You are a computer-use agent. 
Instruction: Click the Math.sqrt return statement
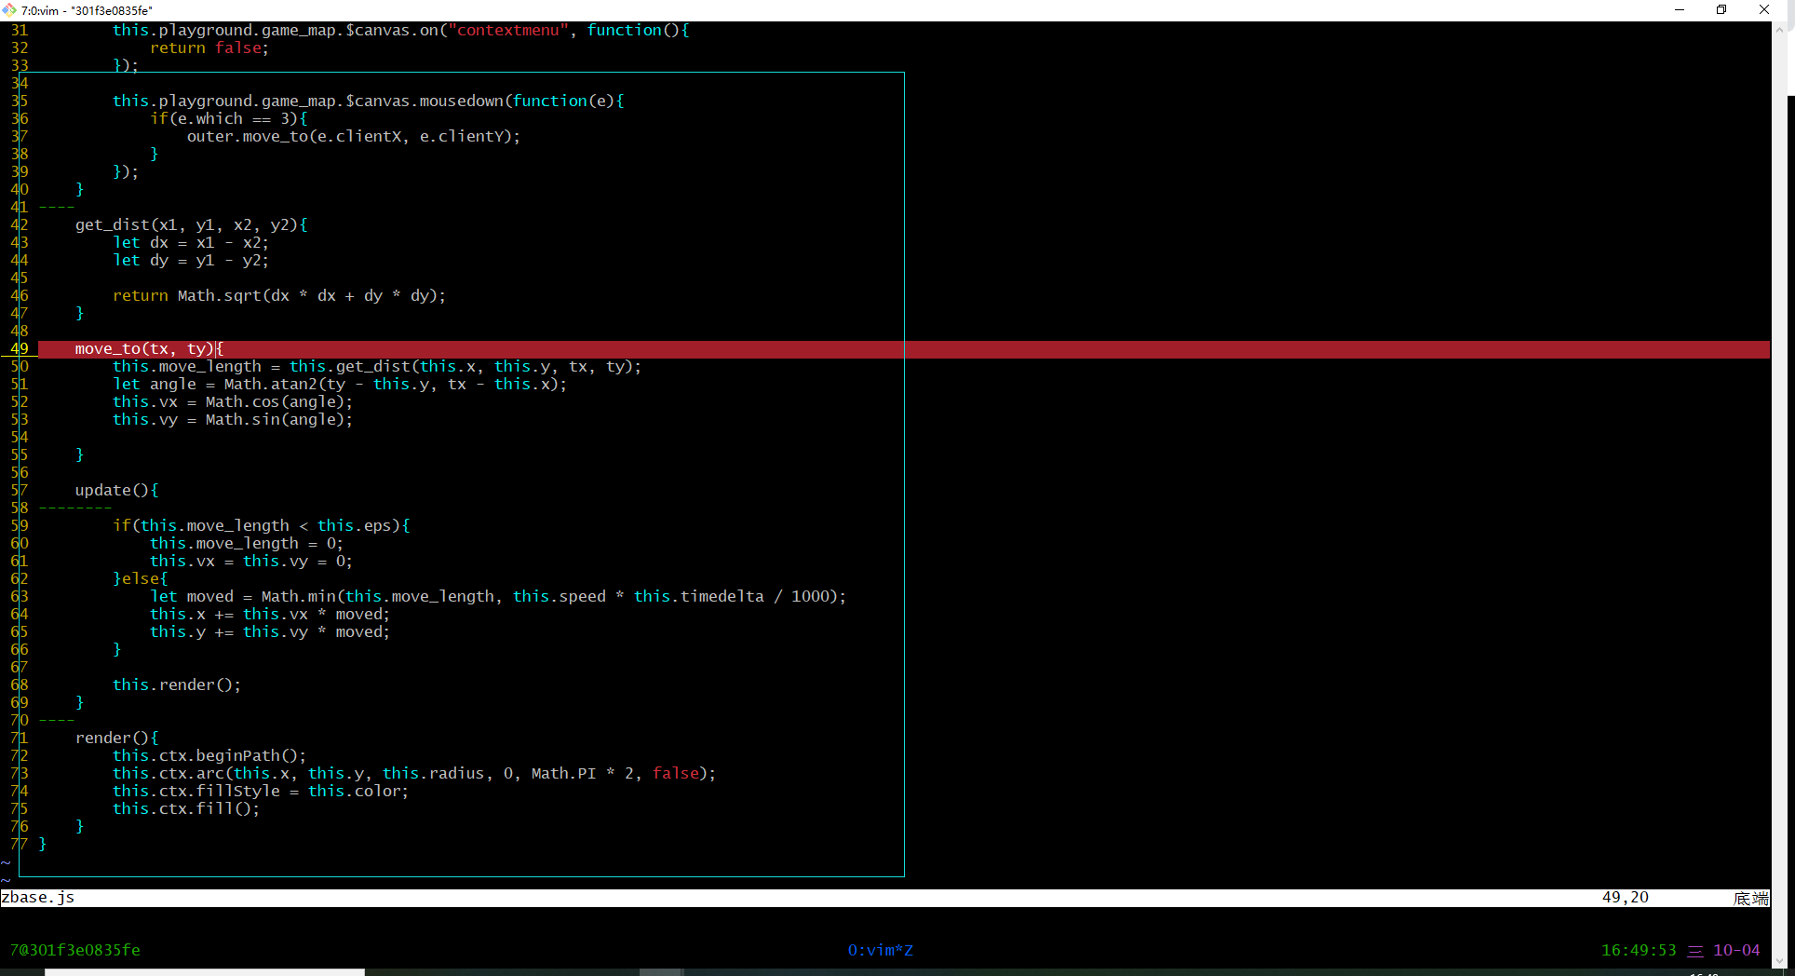coord(279,296)
